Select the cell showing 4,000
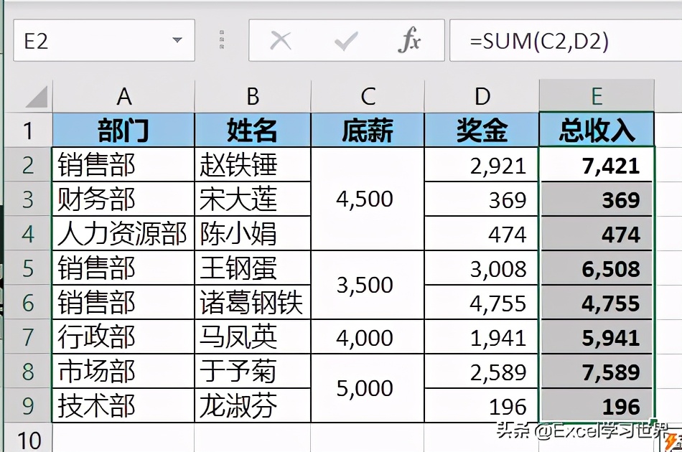The height and width of the screenshot is (452, 682). coord(368,336)
